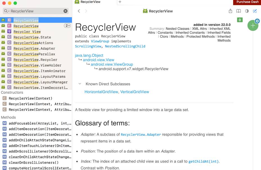Click the Purchase Dash button
The height and width of the screenshot is (170, 261).
pyautogui.click(x=247, y=2)
